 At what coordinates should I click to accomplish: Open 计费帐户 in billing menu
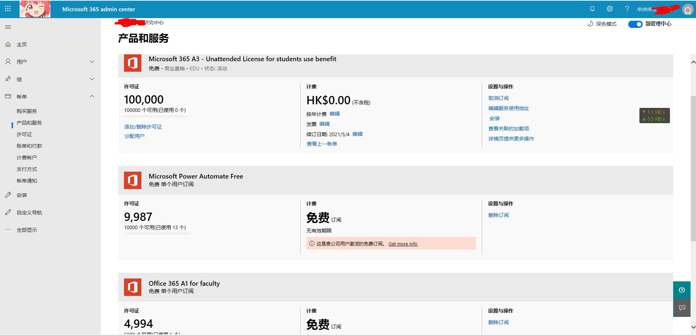27,158
